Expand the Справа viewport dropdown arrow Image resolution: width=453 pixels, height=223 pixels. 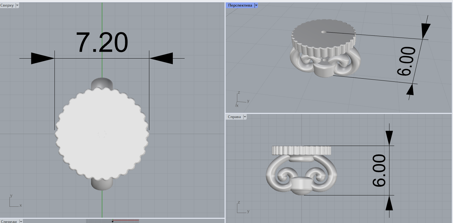coord(245,117)
